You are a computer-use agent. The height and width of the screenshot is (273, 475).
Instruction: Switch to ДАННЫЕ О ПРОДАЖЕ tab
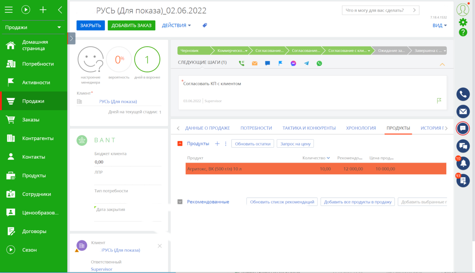(x=208, y=128)
